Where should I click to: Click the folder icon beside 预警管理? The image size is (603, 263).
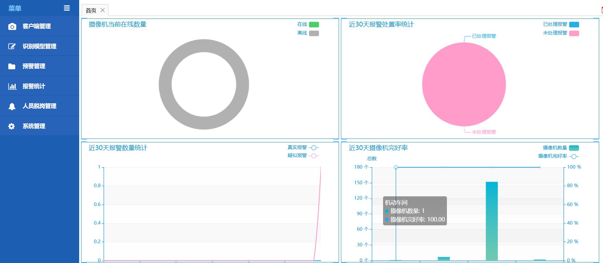click(x=12, y=66)
